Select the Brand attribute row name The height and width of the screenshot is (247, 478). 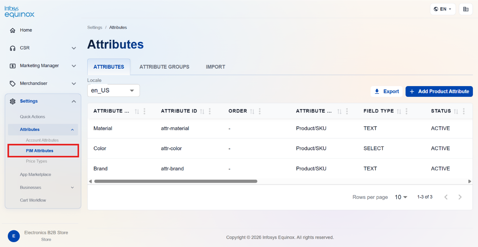pyautogui.click(x=100, y=169)
